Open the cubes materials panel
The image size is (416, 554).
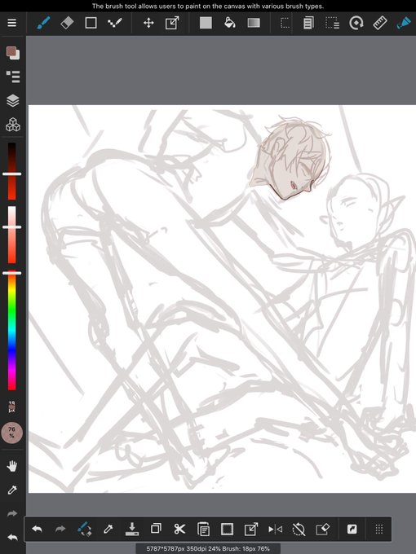(x=13, y=125)
